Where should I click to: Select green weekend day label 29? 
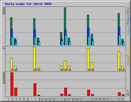point(115,99)
